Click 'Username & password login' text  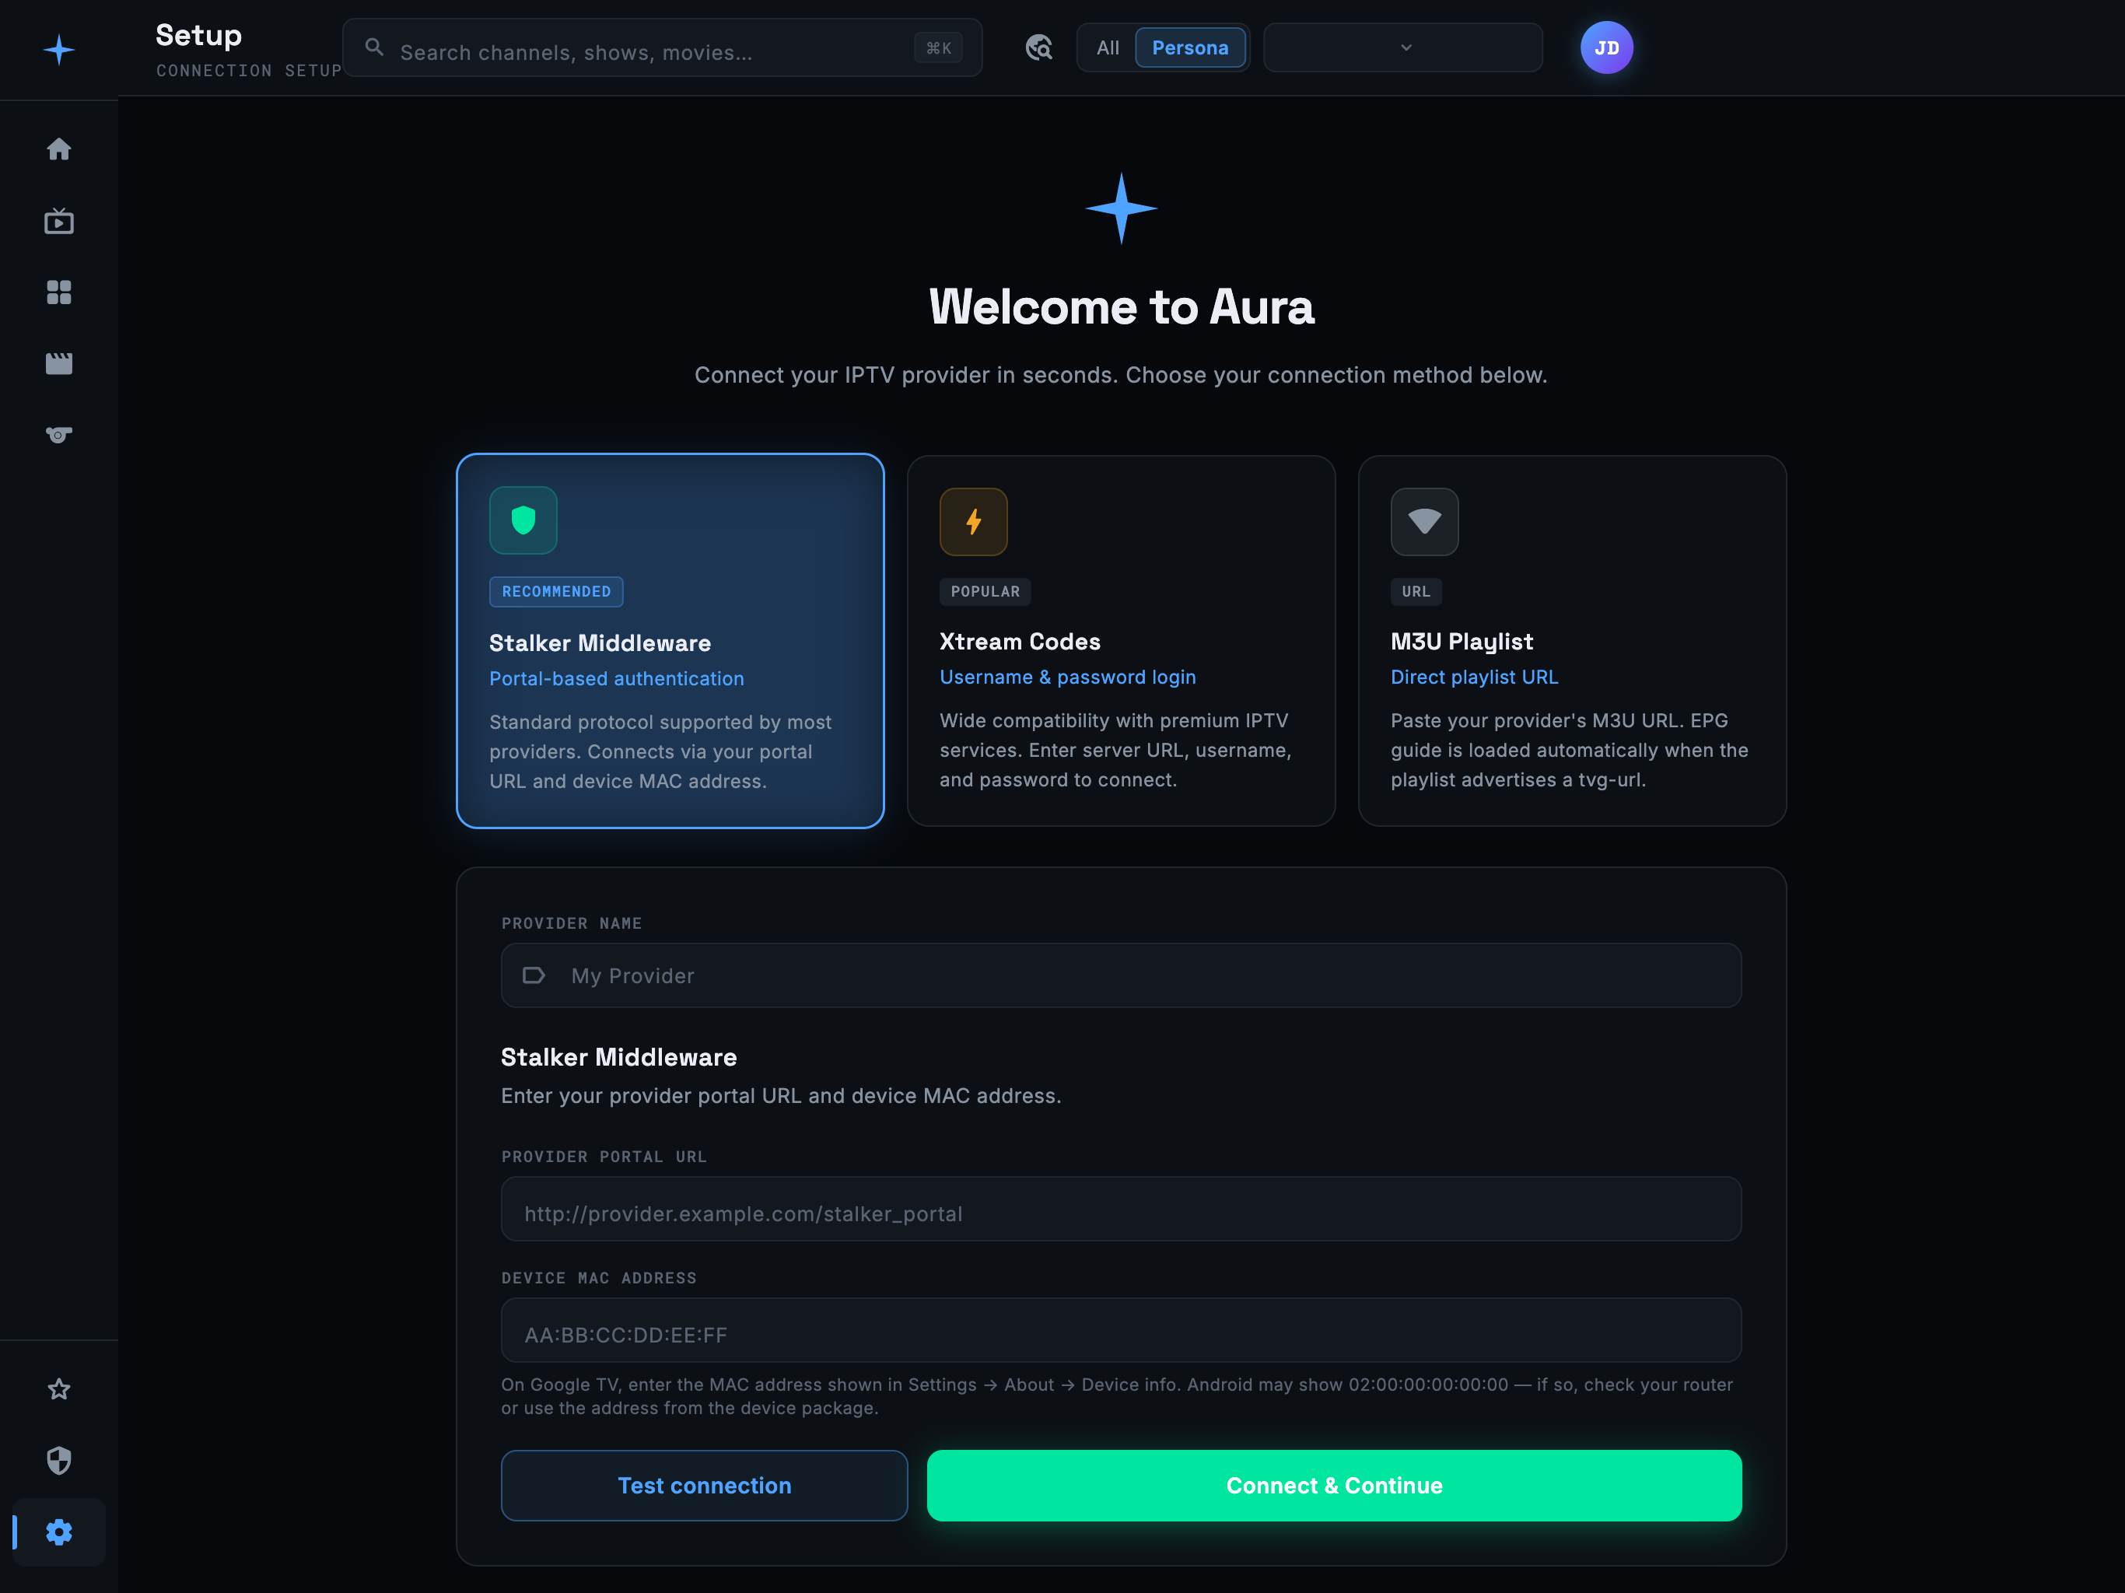1067,677
